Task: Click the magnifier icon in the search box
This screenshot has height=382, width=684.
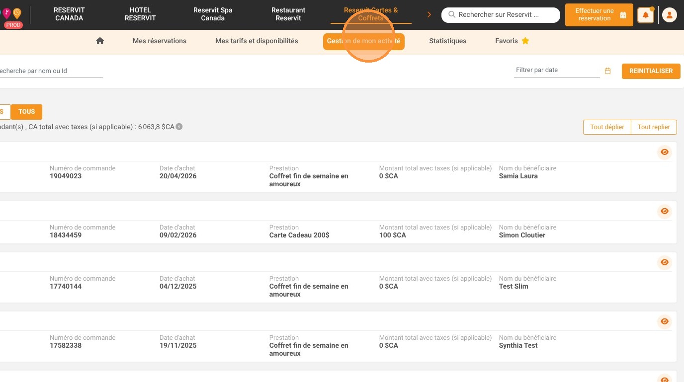Action: pos(452,15)
